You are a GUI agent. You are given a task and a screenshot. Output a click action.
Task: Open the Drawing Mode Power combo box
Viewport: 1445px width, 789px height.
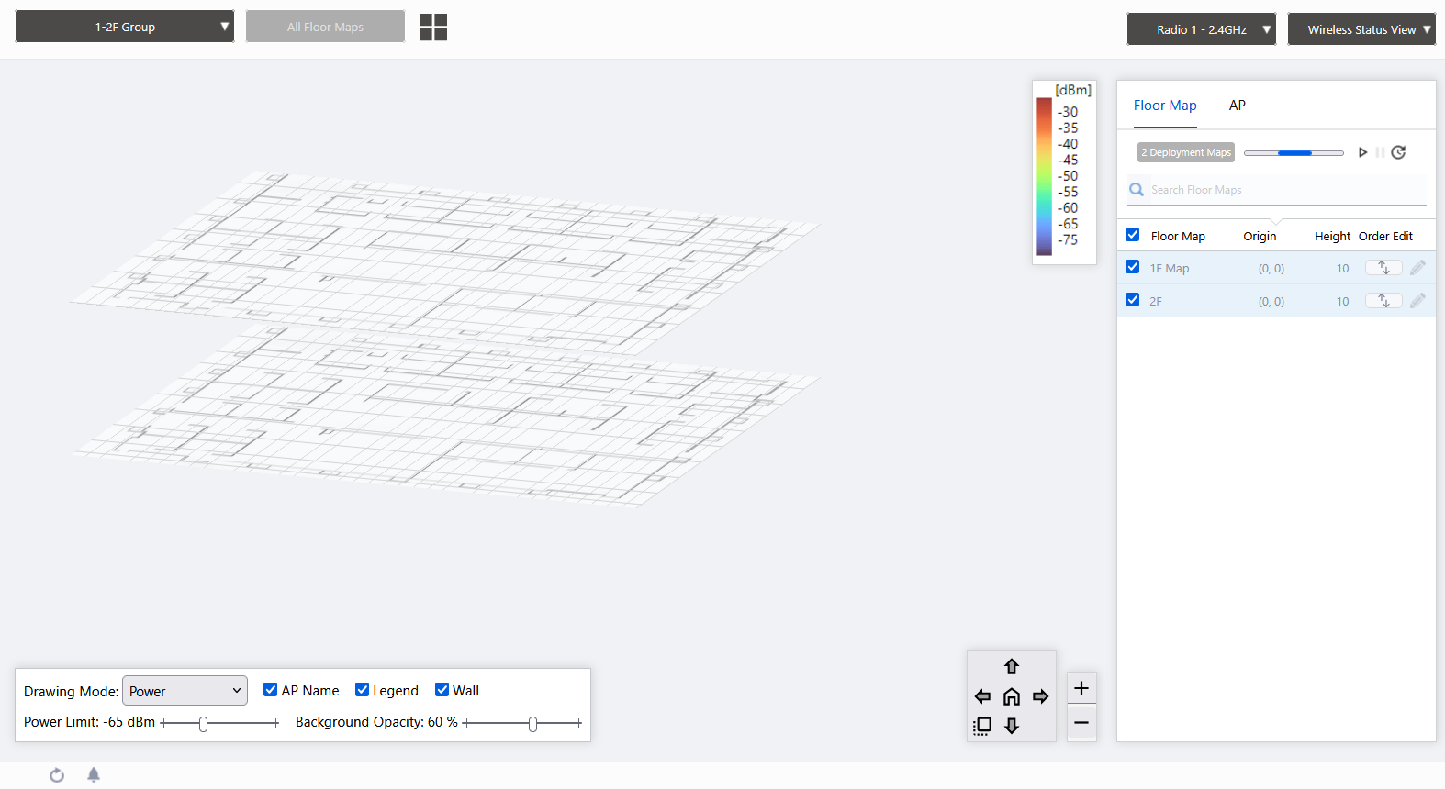(185, 691)
